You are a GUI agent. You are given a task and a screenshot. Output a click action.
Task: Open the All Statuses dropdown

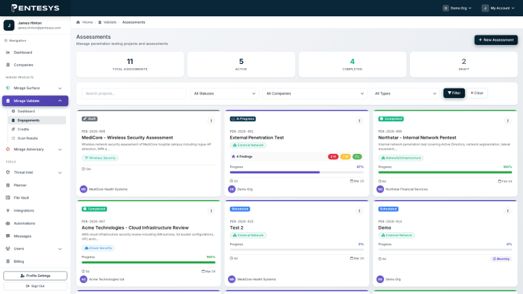[225, 93]
